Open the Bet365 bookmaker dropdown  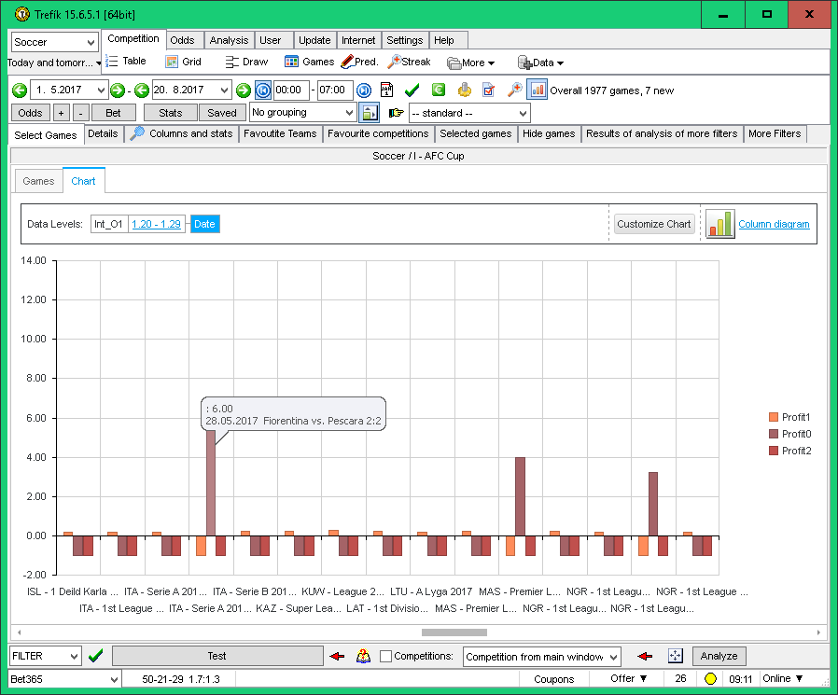tap(64, 679)
